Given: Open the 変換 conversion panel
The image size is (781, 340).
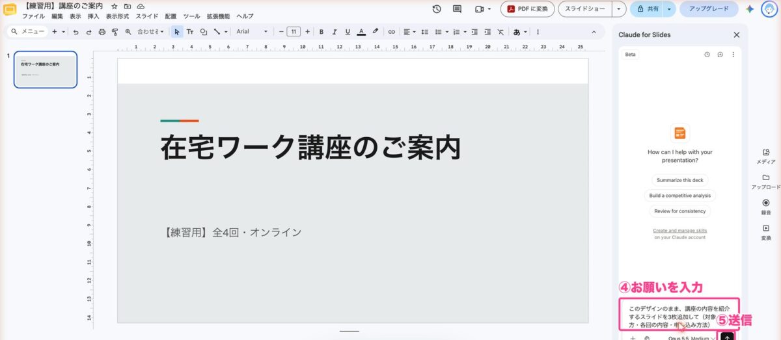Looking at the screenshot, I should click(x=766, y=232).
